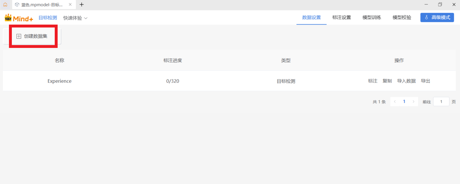
Task: Open a new tab with plus icon
Action: coord(82,5)
